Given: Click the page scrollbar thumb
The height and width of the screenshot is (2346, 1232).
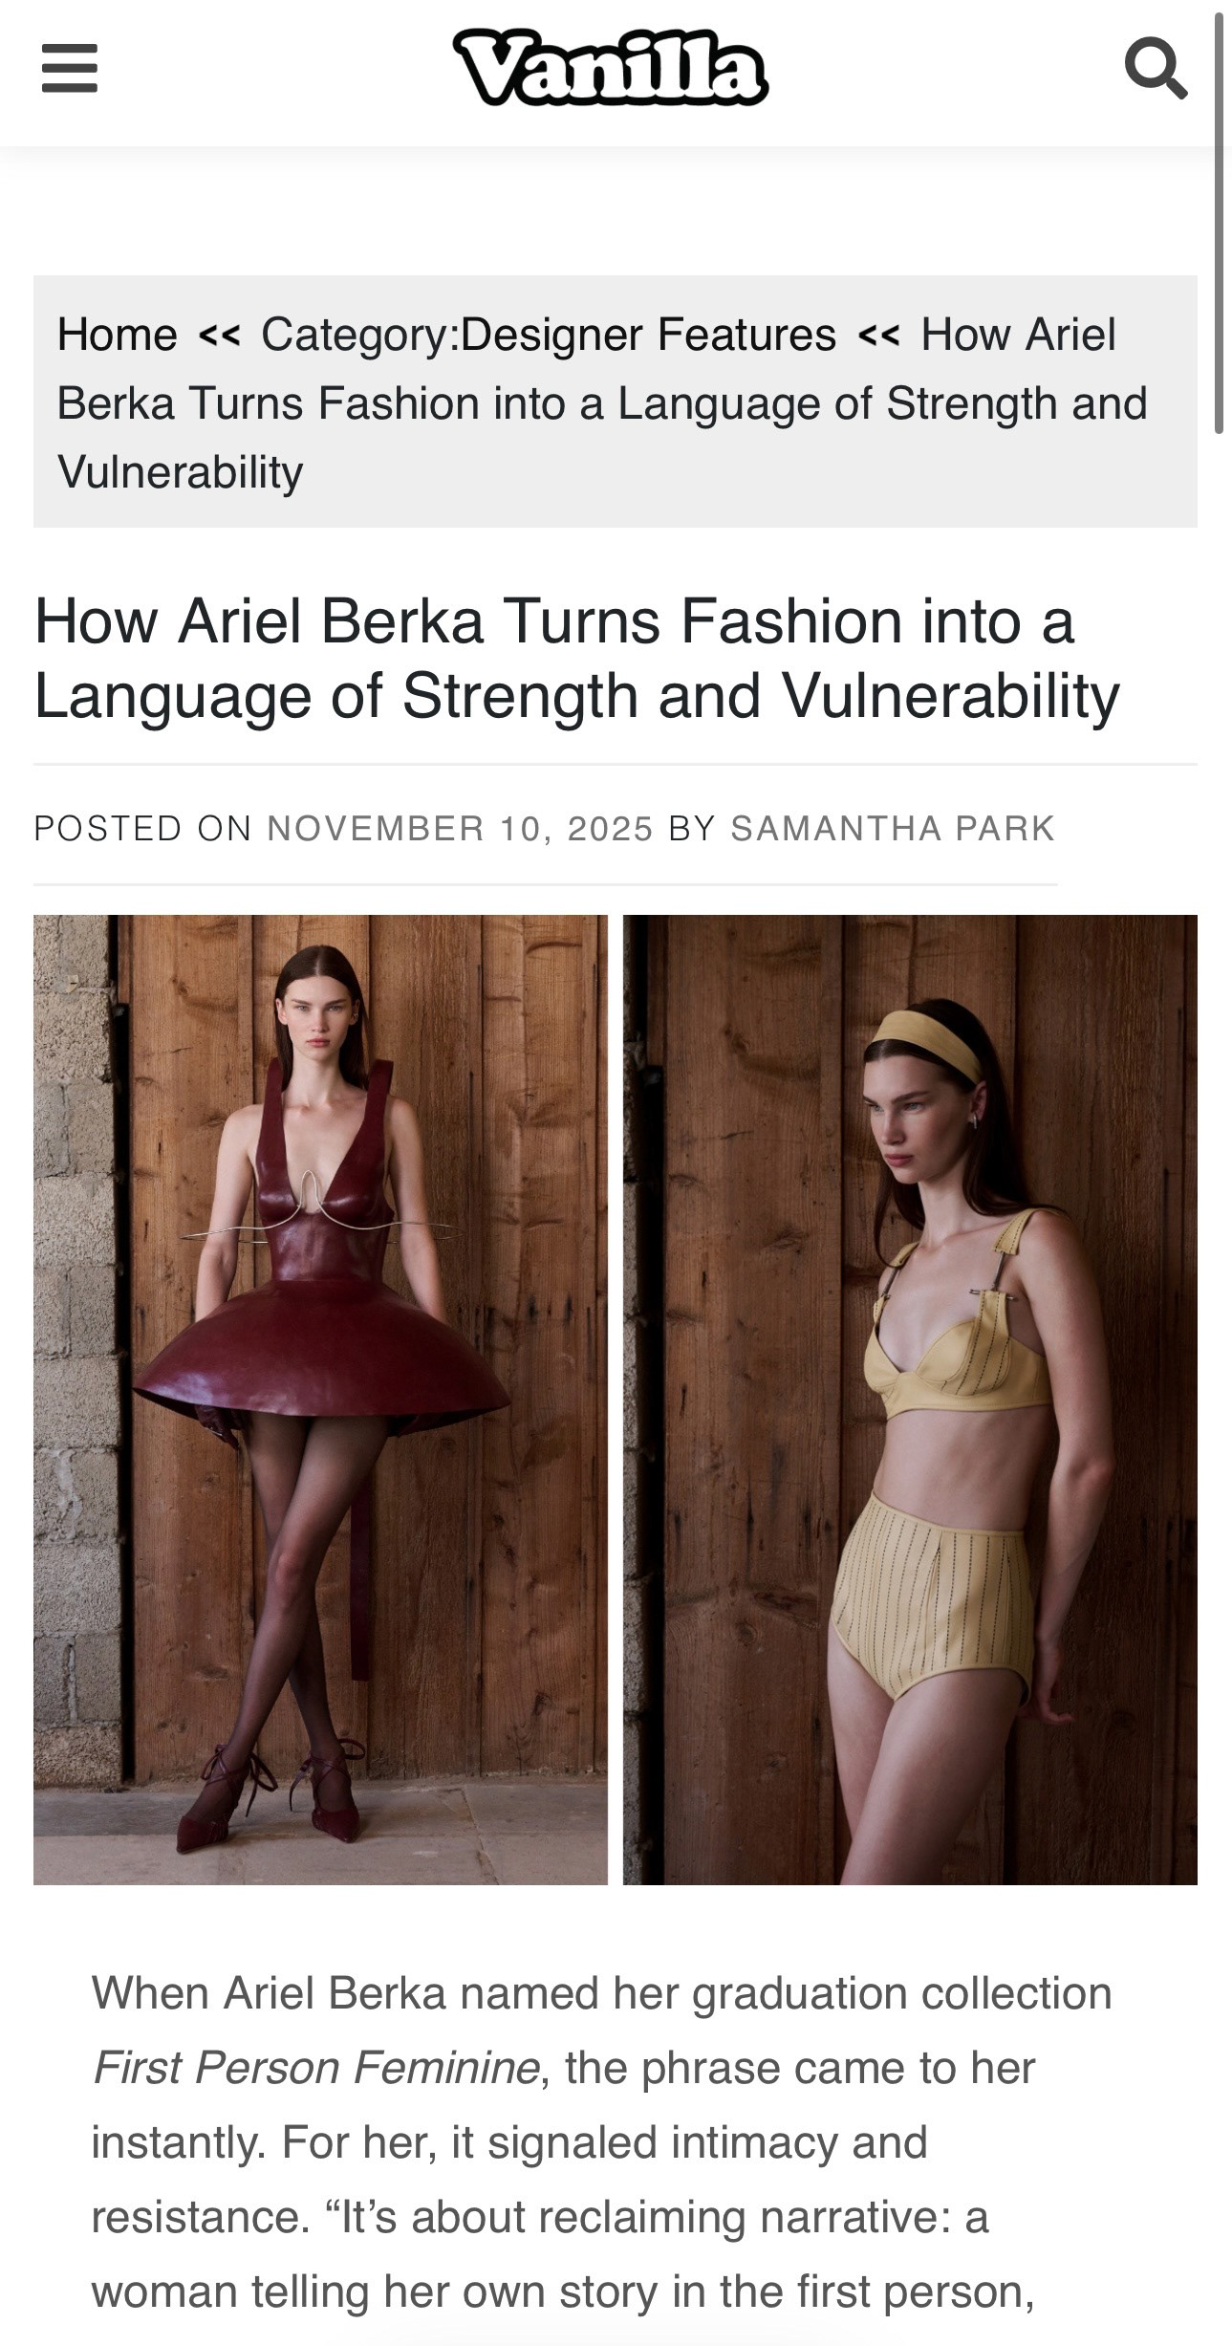Looking at the screenshot, I should [x=1219, y=225].
